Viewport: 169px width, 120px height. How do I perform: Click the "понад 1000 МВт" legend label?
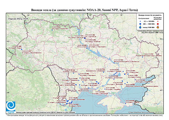149,27
